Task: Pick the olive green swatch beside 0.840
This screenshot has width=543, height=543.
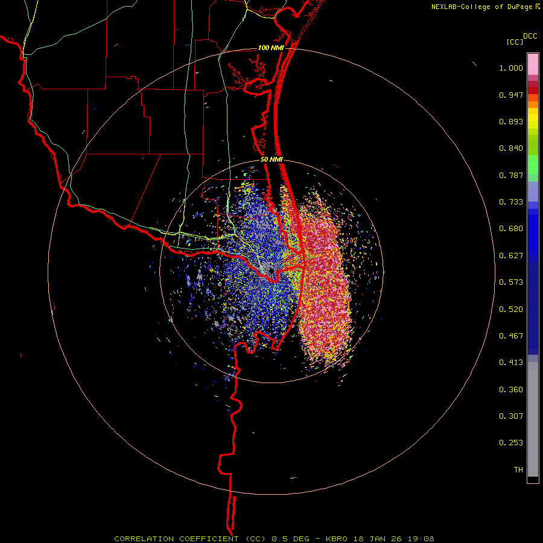Action: pos(533,145)
